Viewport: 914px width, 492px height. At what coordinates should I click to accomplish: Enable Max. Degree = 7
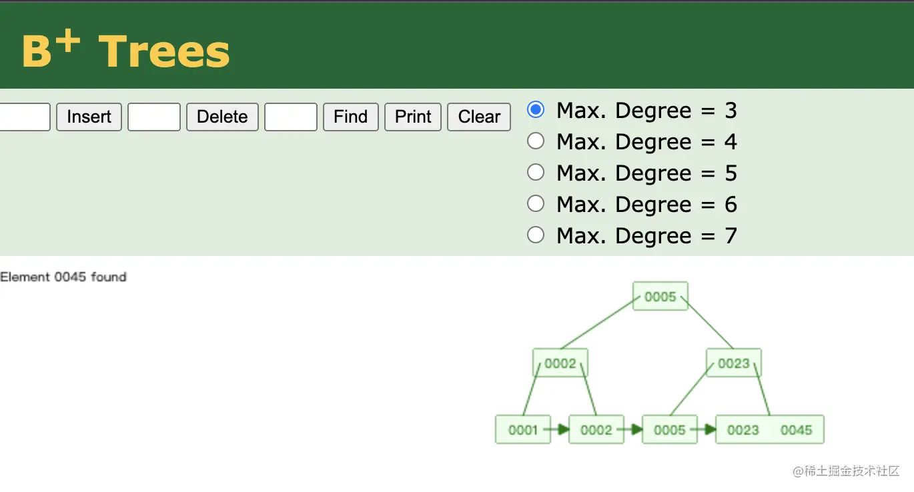coord(536,235)
